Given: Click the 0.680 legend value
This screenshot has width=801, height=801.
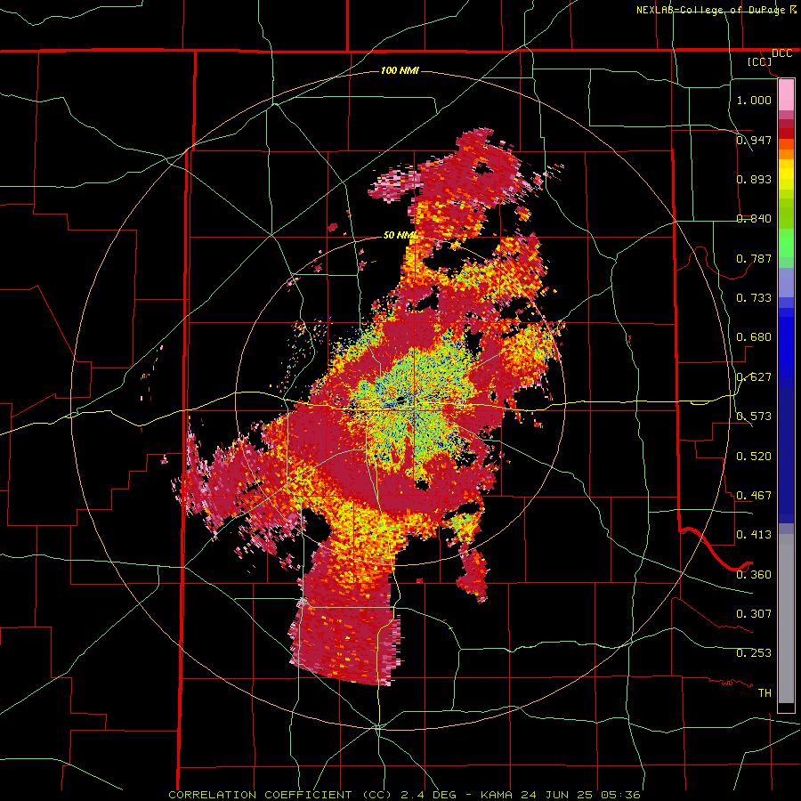Looking at the screenshot, I should click(x=754, y=337).
